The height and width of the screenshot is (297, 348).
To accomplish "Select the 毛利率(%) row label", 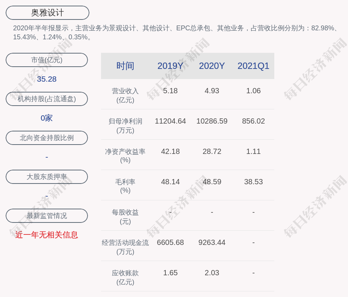I will pos(125,186).
